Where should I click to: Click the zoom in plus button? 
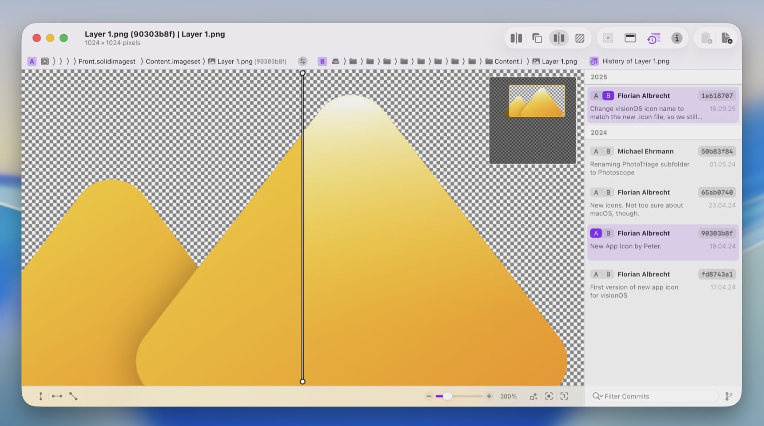[489, 396]
